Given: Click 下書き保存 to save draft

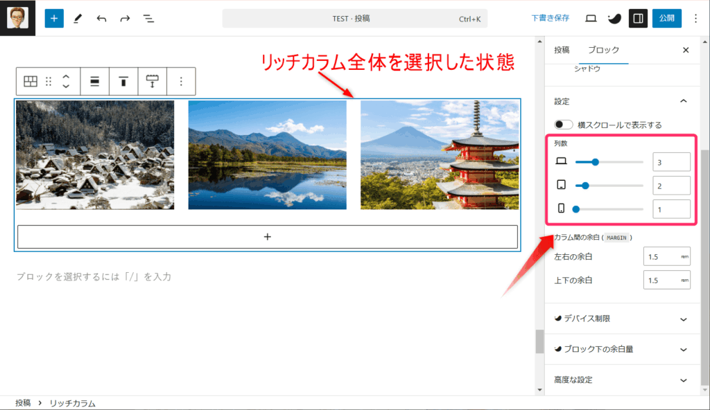Looking at the screenshot, I should click(x=551, y=18).
